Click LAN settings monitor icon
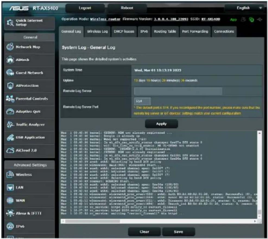The width and height of the screenshot is (268, 239). click(10, 187)
